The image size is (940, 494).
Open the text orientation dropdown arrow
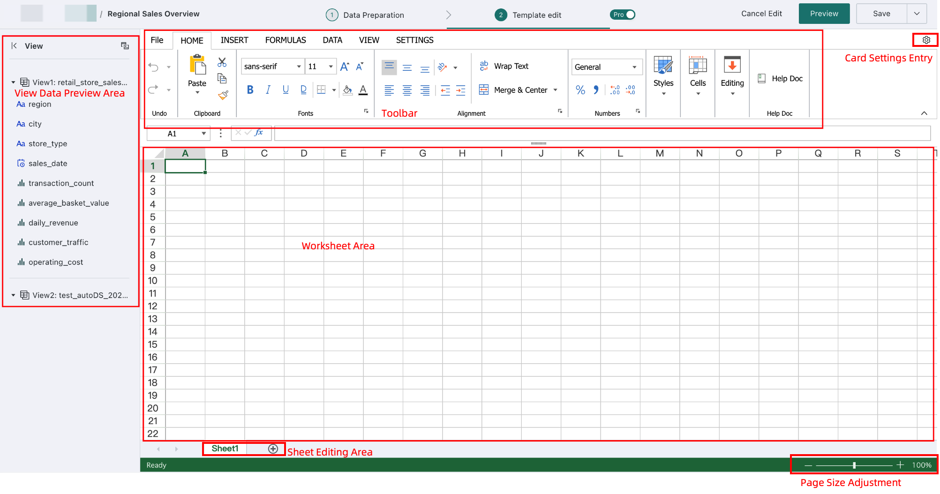pyautogui.click(x=455, y=68)
